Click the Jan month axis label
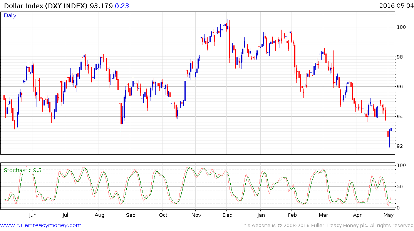Viewport: 414px width, 231px height. click(x=261, y=215)
